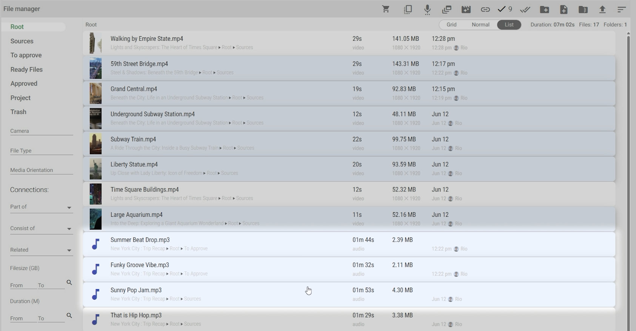Click the upload arrow icon
The height and width of the screenshot is (331, 636).
[602, 9]
